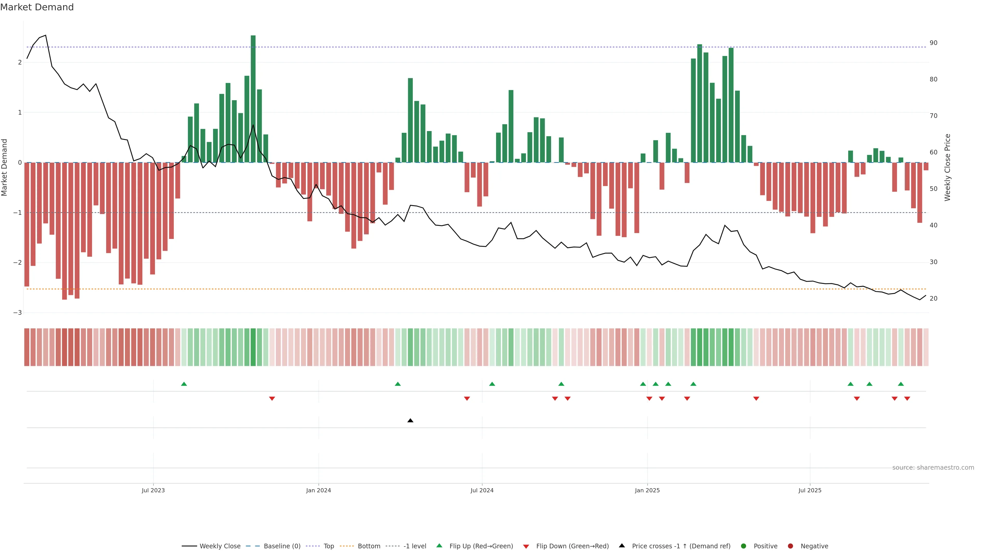Viewport: 987px width, 555px height.
Task: Click the last red flip-down marker on the right
Action: click(x=907, y=399)
